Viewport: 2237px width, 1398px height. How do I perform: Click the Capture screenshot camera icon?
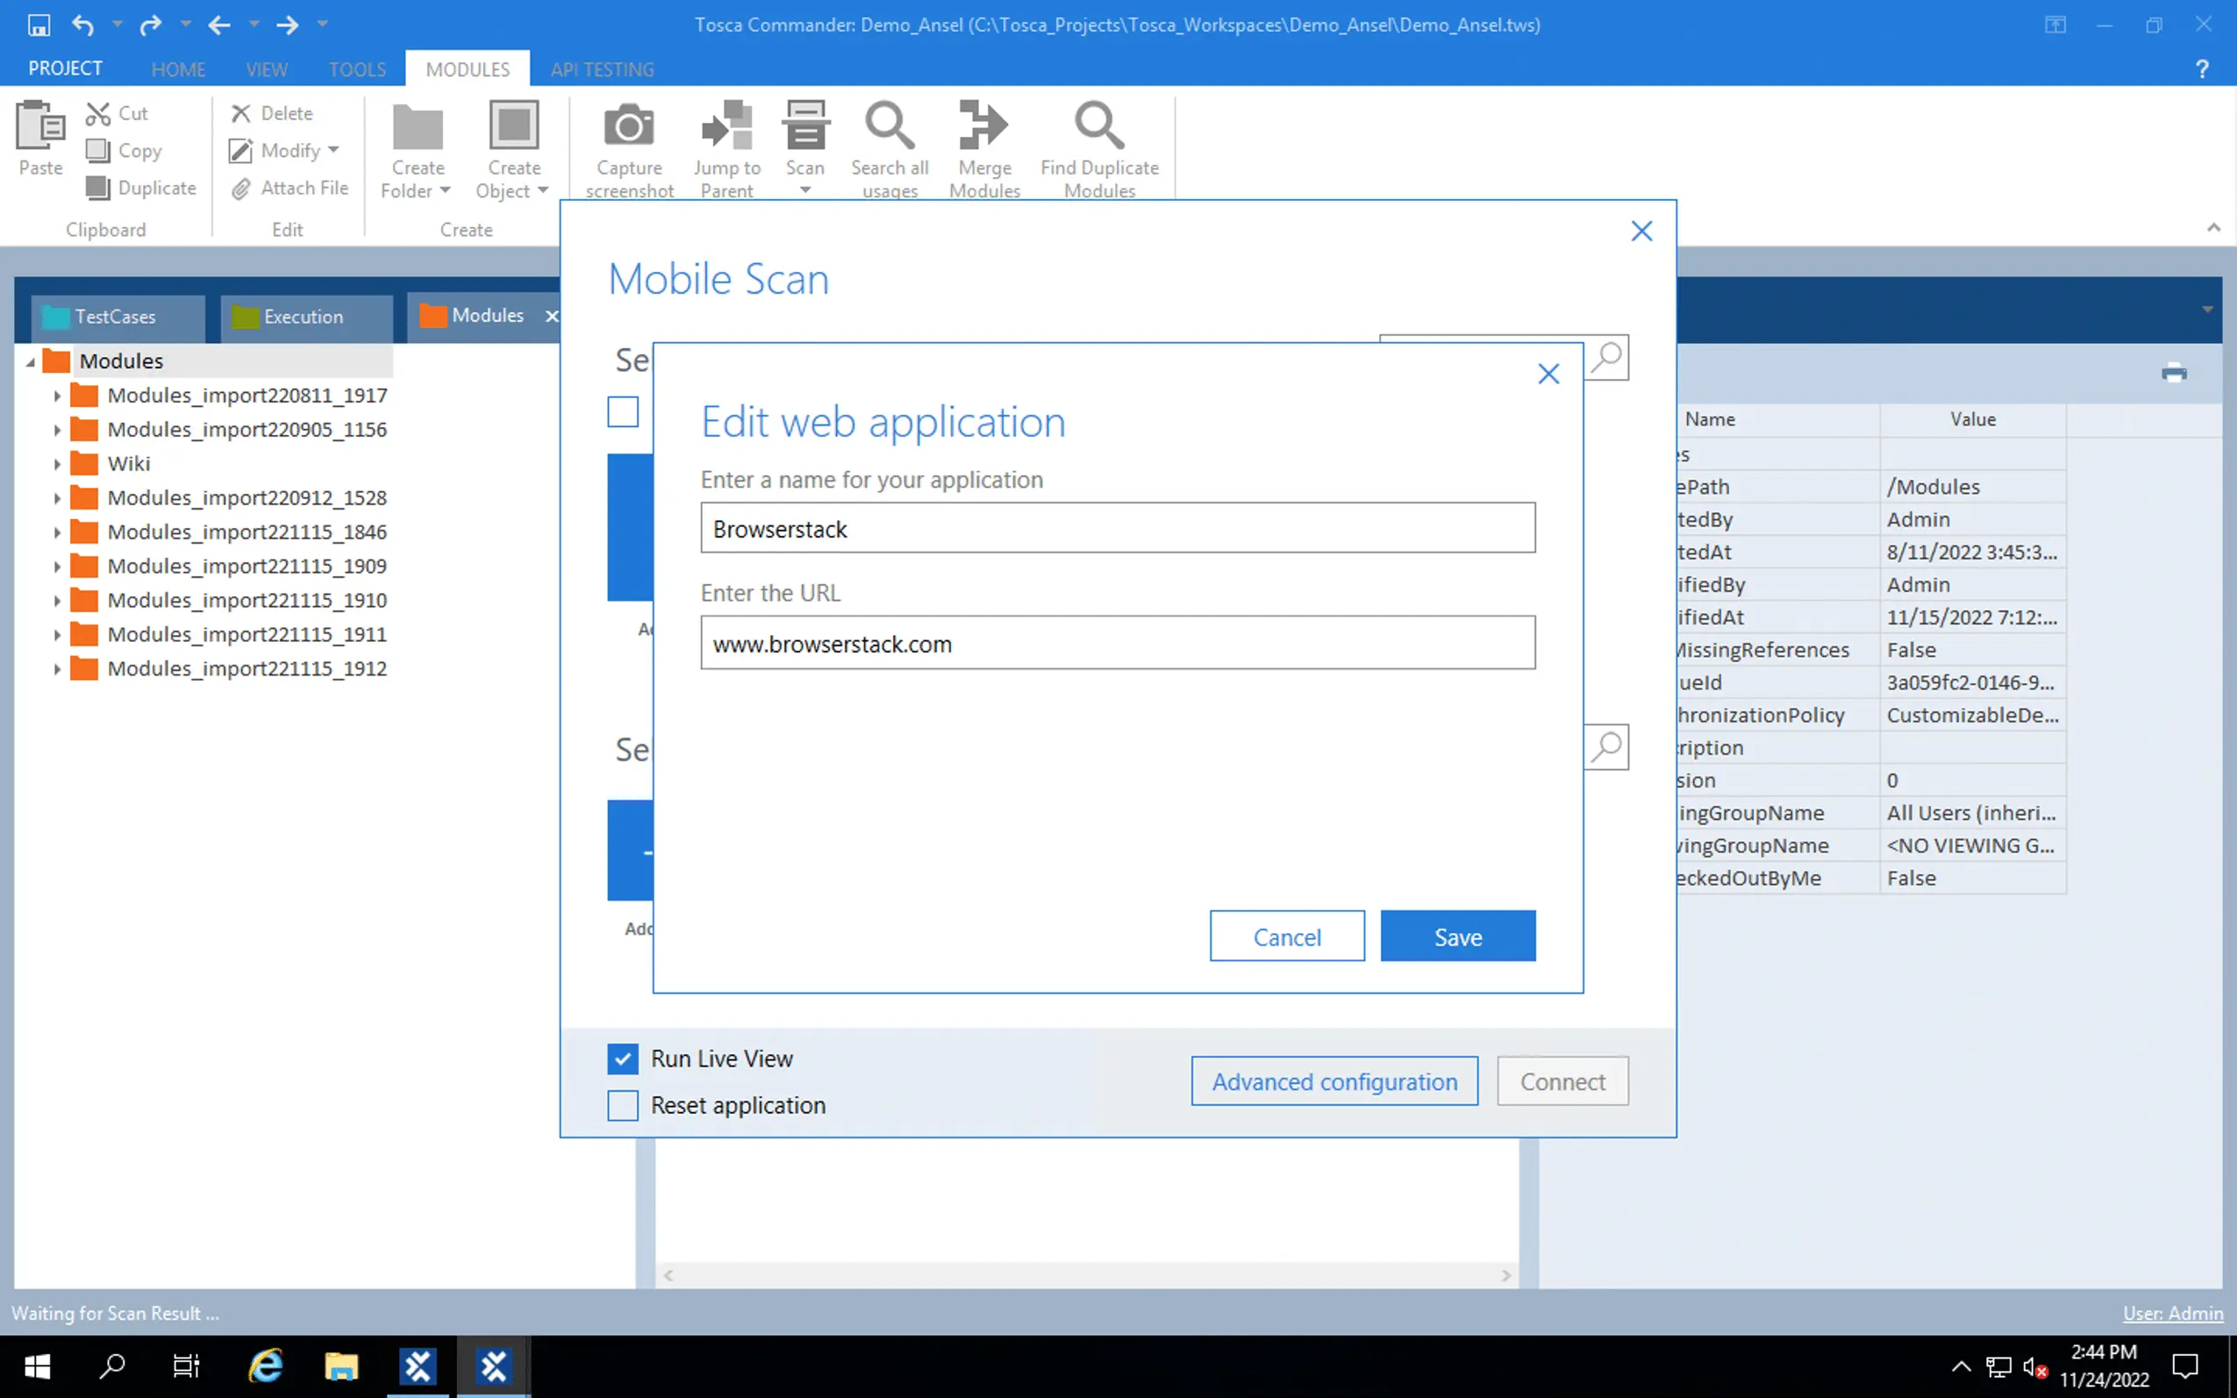(x=629, y=127)
